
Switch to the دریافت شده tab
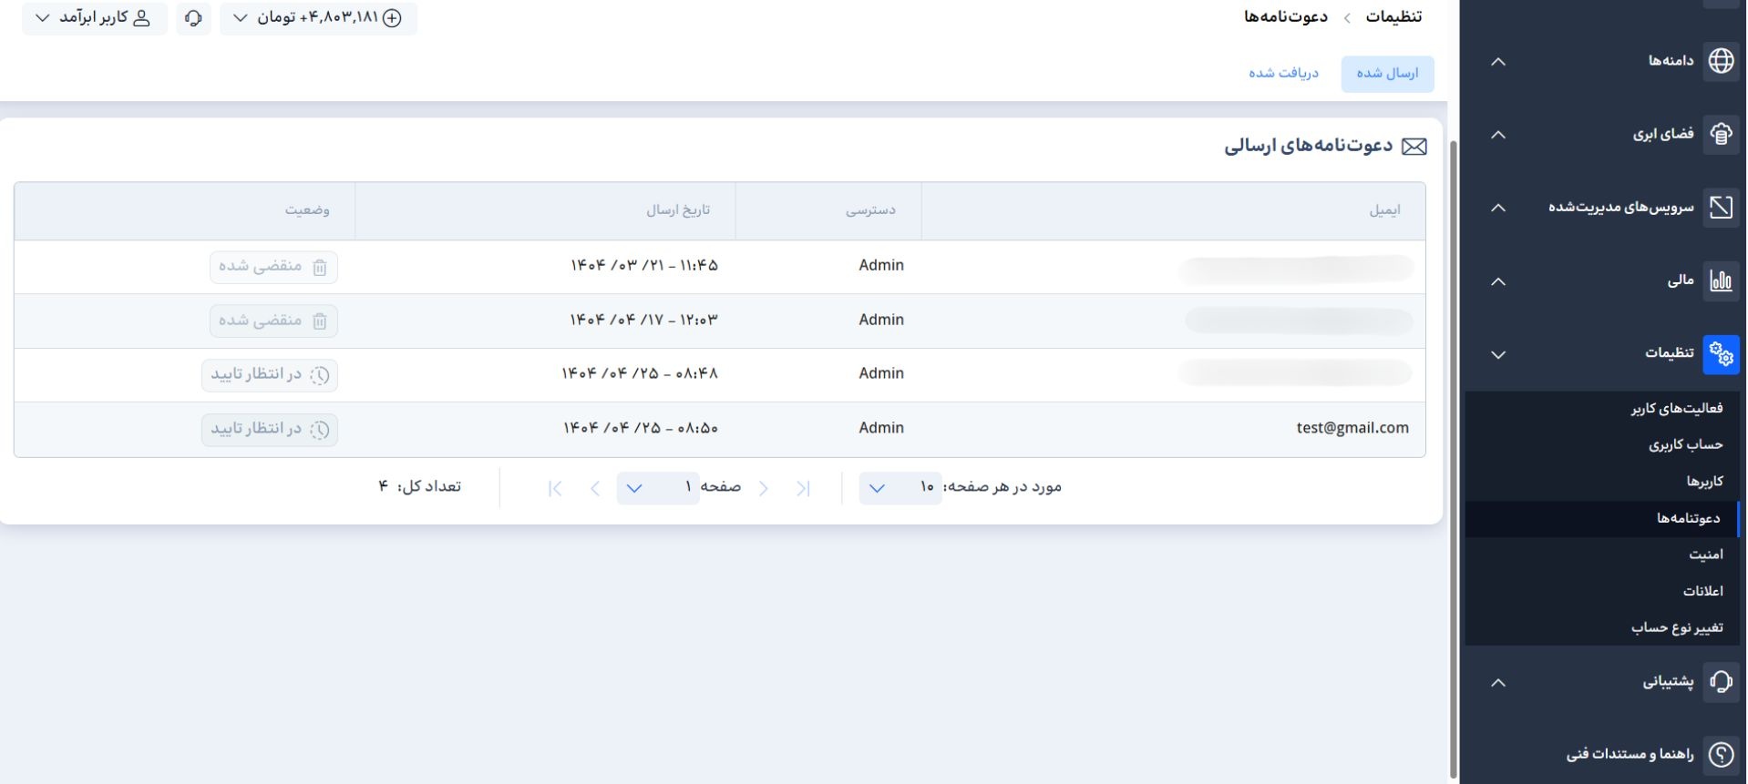tap(1283, 74)
